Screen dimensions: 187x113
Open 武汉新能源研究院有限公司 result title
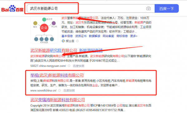[54, 50]
